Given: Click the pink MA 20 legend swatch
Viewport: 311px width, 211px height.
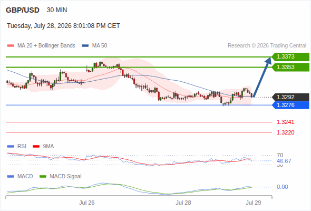Looking at the screenshot, I should click(x=11, y=46).
